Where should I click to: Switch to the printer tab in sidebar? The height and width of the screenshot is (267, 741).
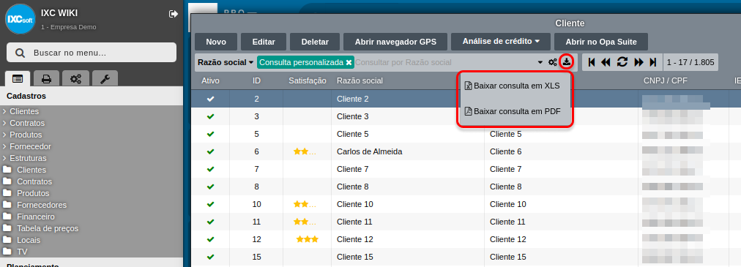46,79
